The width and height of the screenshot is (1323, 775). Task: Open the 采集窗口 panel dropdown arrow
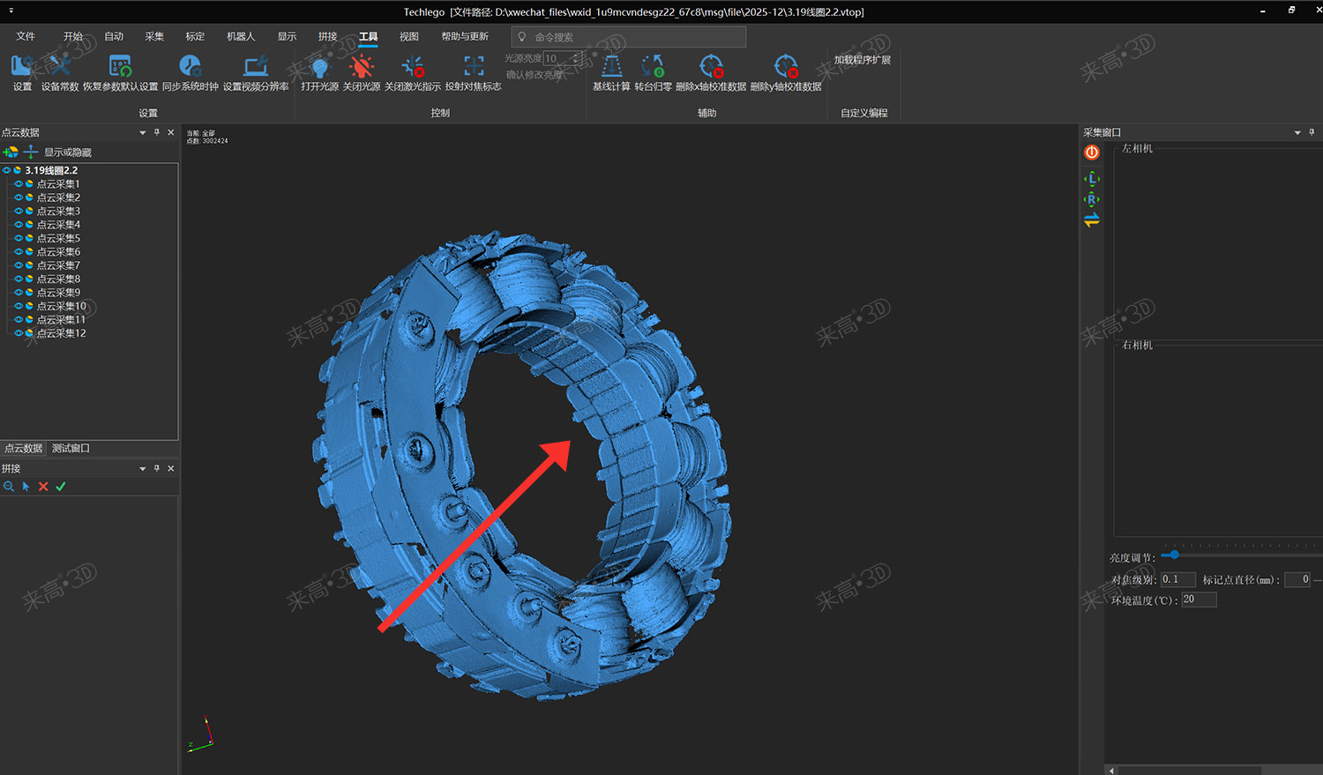point(1297,133)
